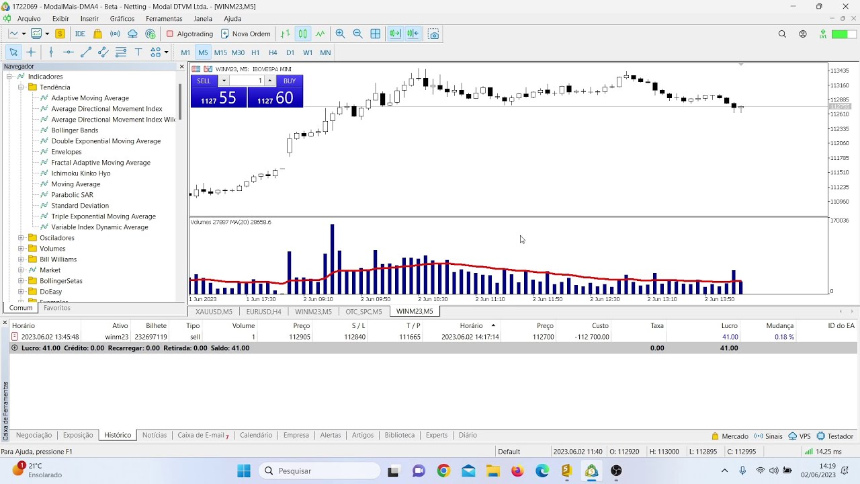Expand the Osciladores folder
860x484 pixels.
[x=21, y=238]
